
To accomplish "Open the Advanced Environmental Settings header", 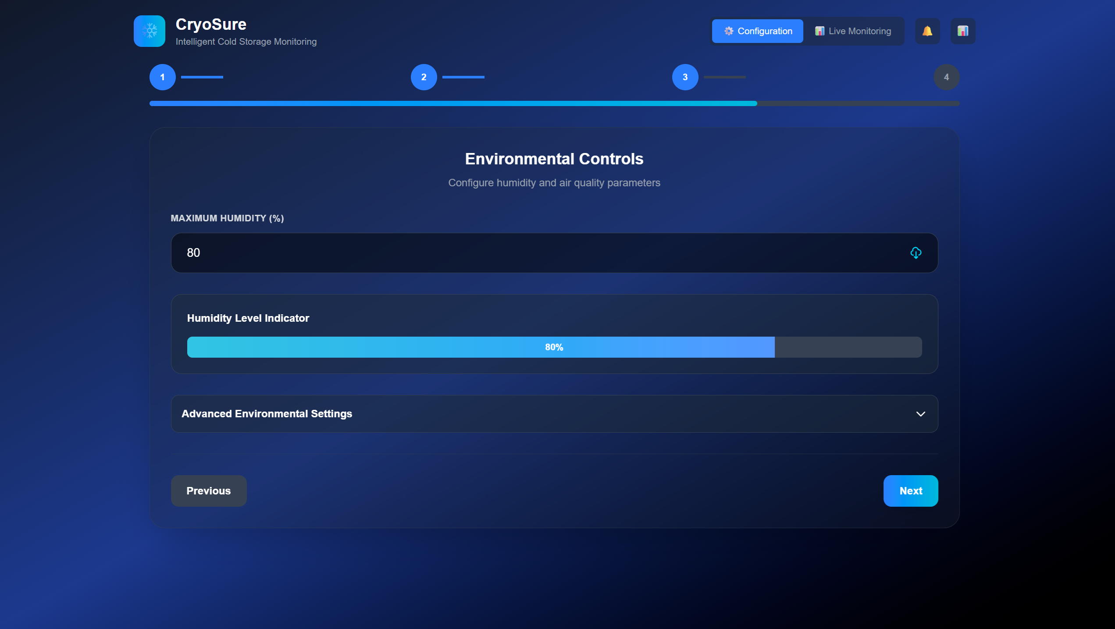I will [x=267, y=414].
